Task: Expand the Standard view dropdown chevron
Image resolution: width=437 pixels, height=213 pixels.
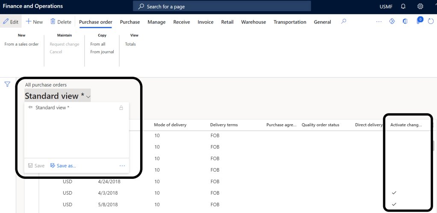Action: point(88,97)
